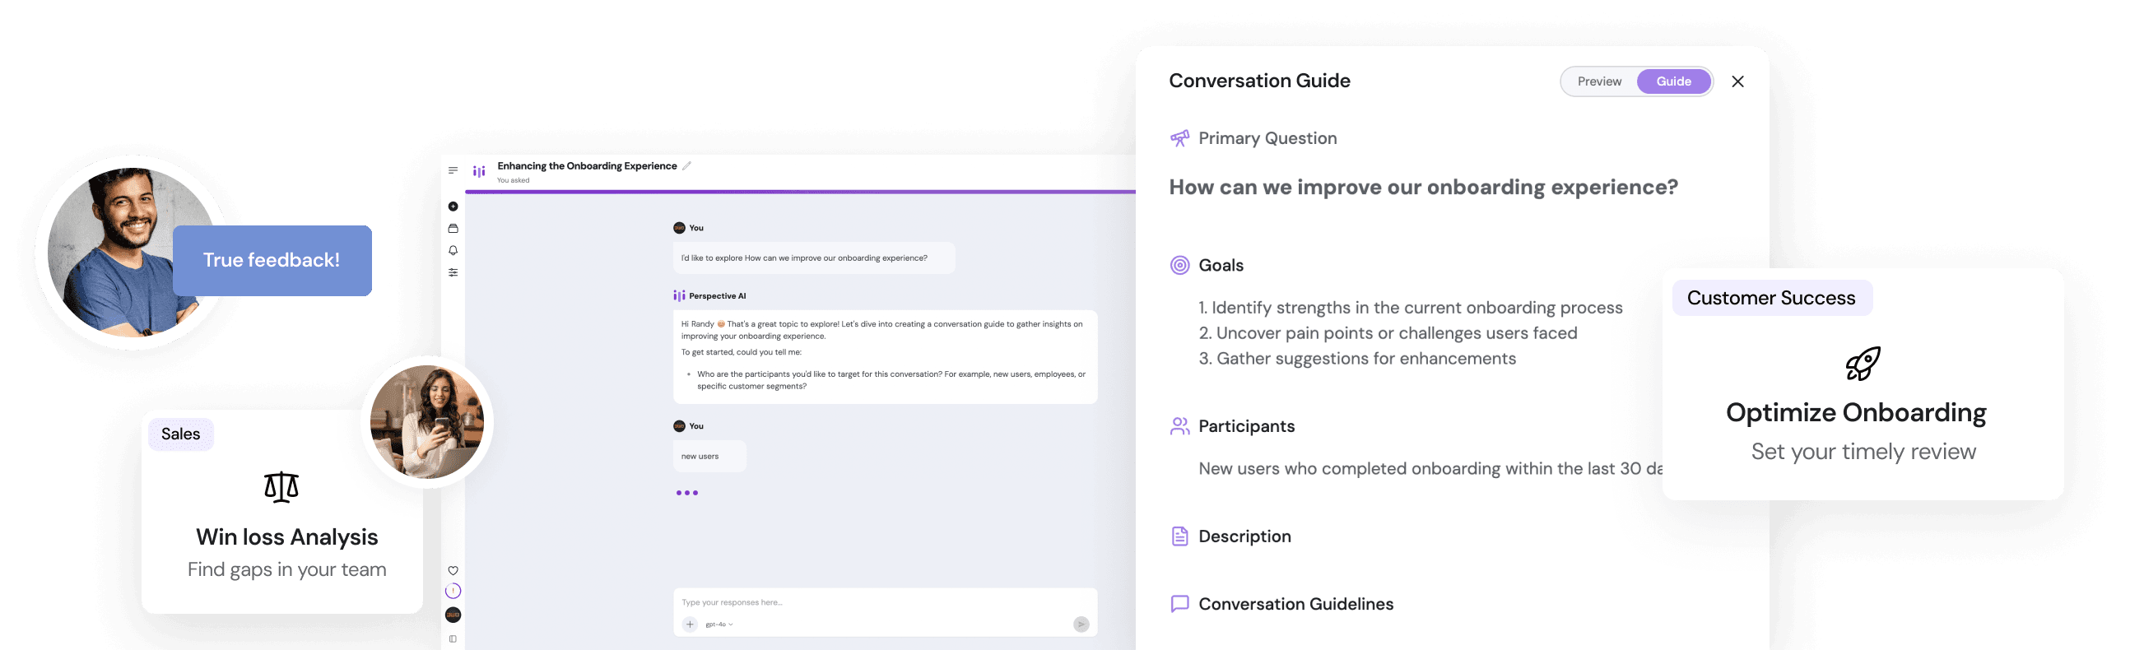
Task: Expand the Description section
Action: tap(1244, 536)
